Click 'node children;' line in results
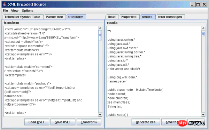The width and height of the screenshot is (209, 130). coord(118,98)
